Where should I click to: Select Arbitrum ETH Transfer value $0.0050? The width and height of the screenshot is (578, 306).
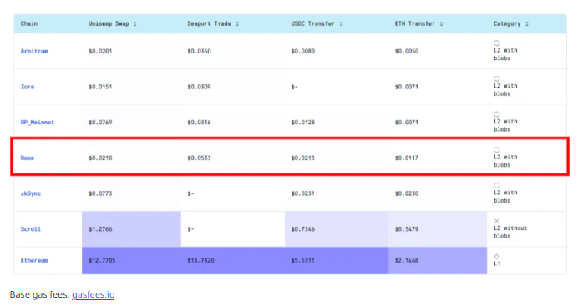(x=407, y=51)
